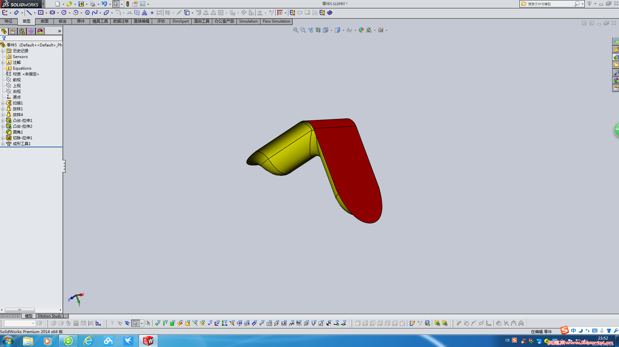Open the File Explorer task pane tab
The width and height of the screenshot is (619, 347).
[616, 65]
